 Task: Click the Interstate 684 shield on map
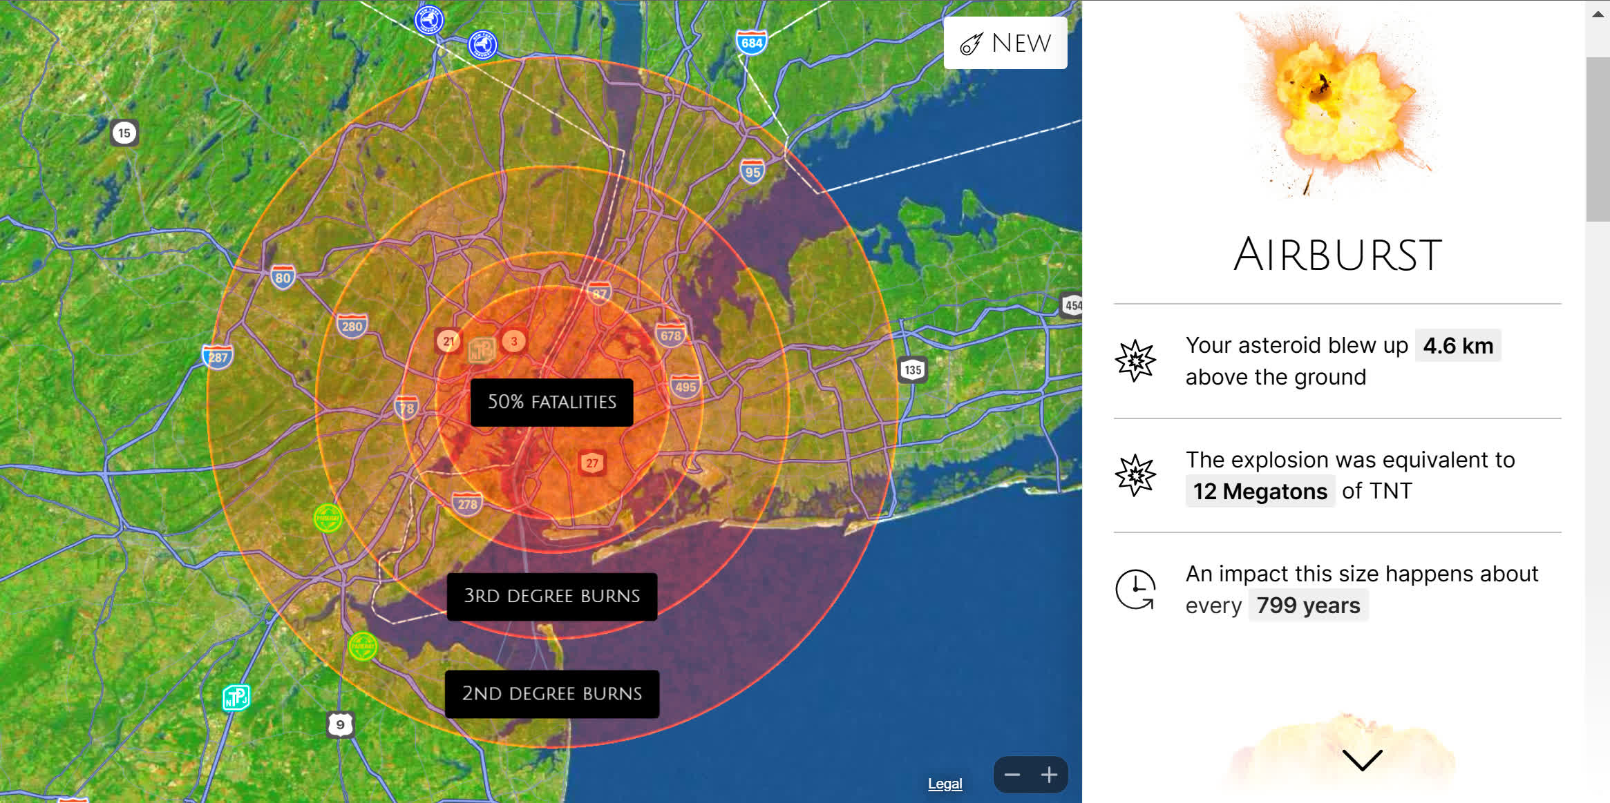[x=751, y=42]
